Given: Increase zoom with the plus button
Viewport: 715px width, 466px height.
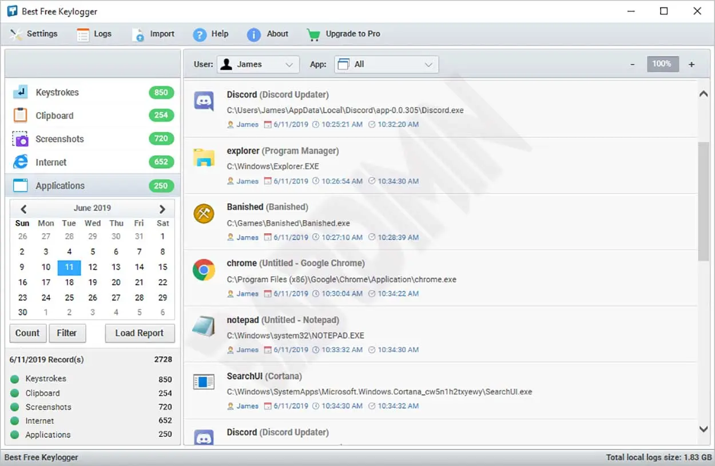Looking at the screenshot, I should (x=692, y=65).
